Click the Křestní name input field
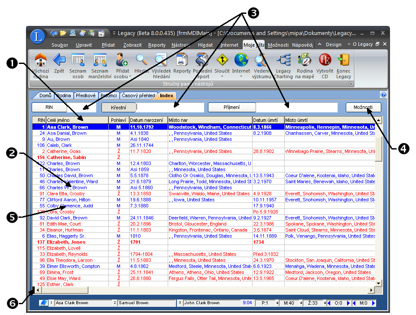The height and width of the screenshot is (315, 416). (170, 107)
